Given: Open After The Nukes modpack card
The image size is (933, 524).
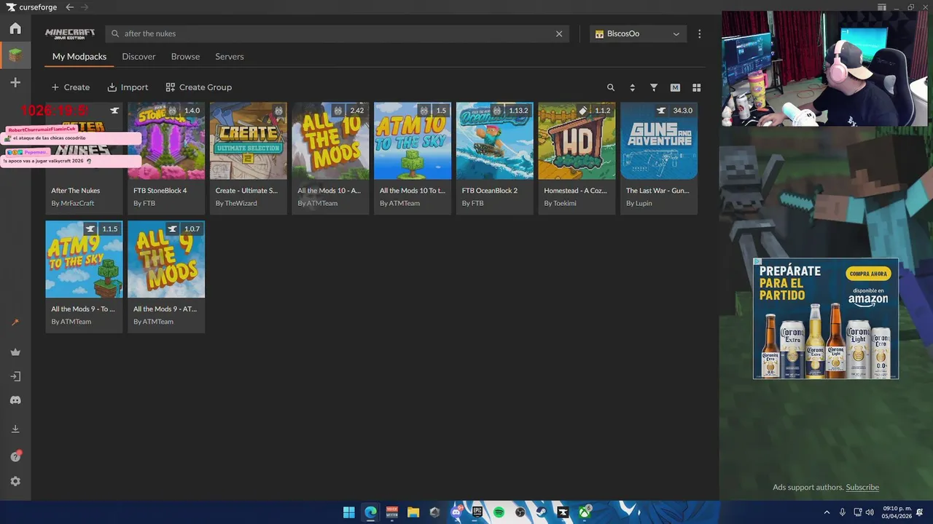Looking at the screenshot, I should pos(84,158).
